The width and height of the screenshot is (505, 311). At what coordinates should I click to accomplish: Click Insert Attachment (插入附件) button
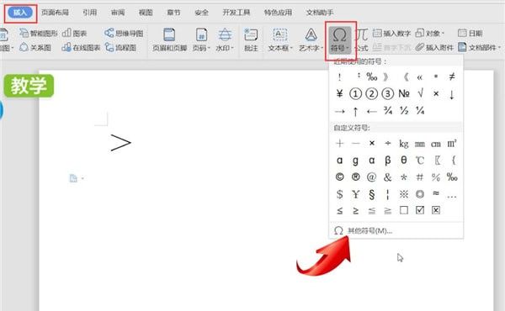coord(434,48)
